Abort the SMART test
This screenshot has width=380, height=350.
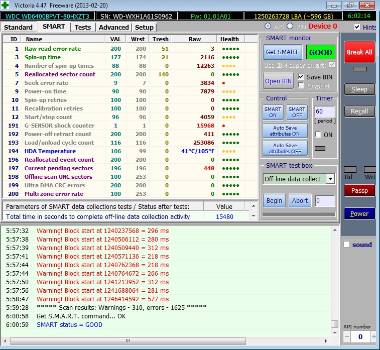[x=300, y=200]
